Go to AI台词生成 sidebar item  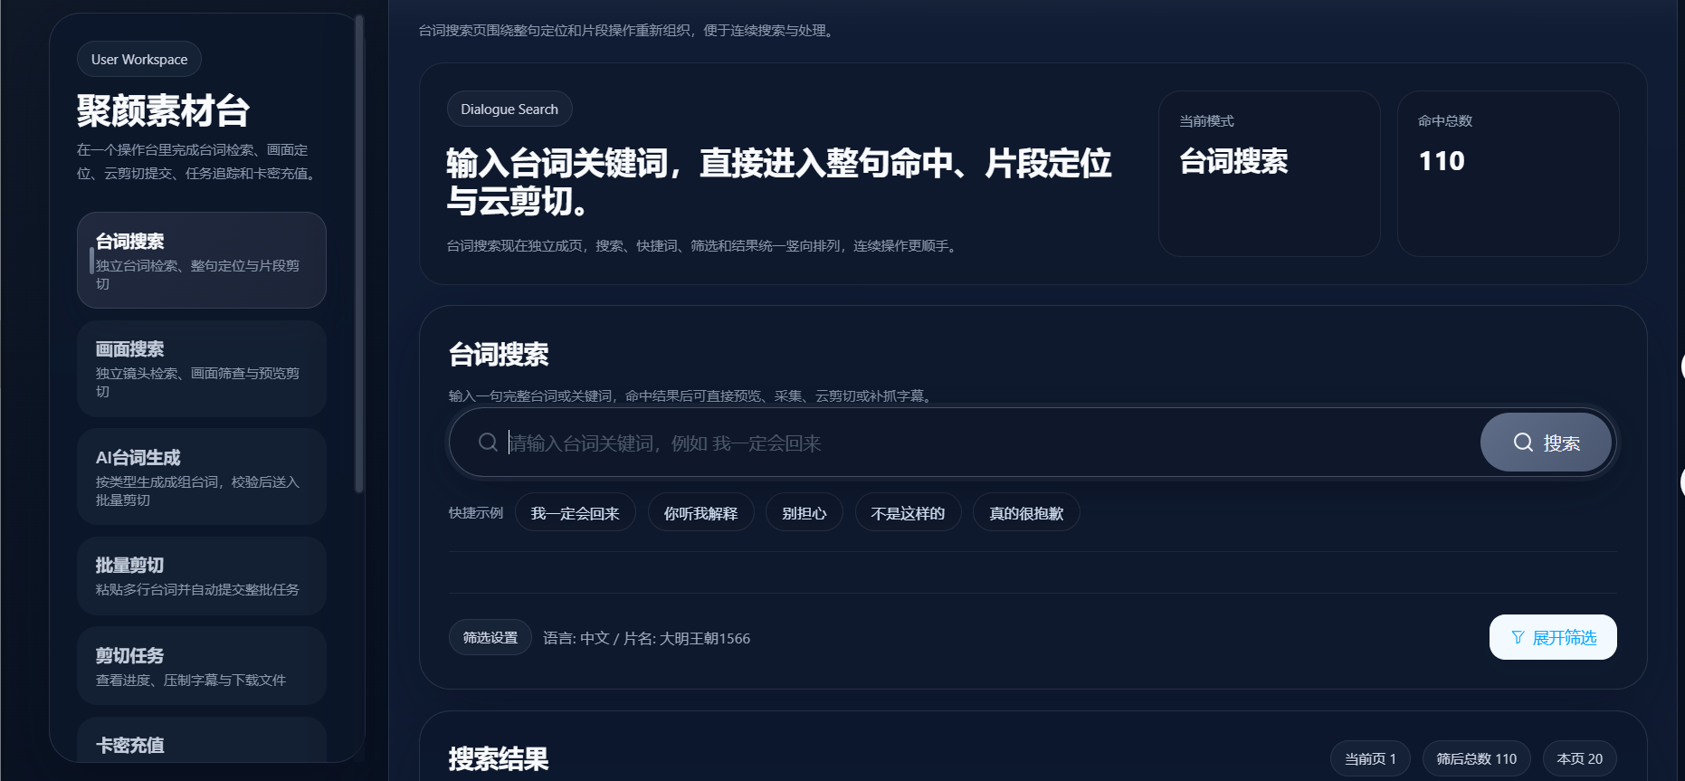pos(202,477)
